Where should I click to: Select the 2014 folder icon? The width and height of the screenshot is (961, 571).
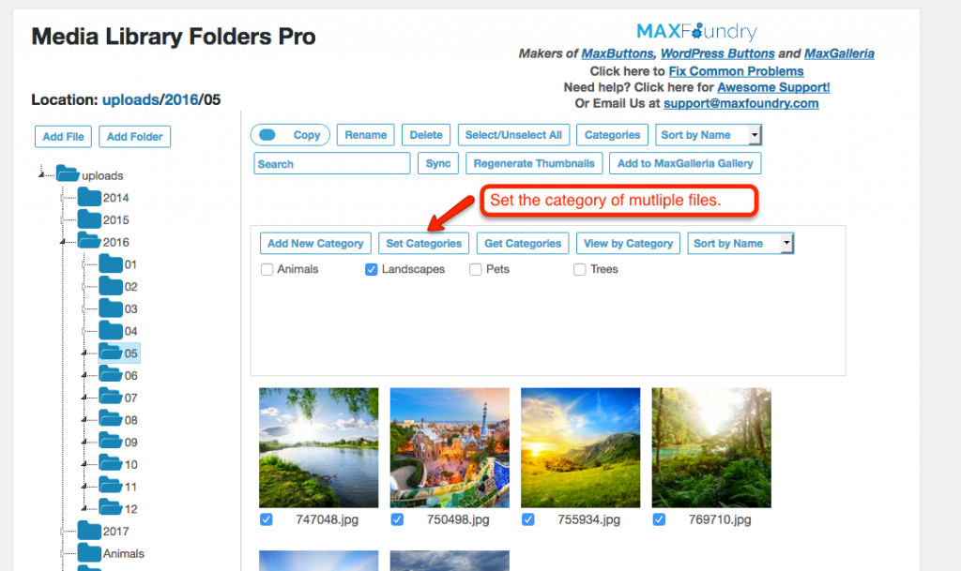pyautogui.click(x=89, y=197)
